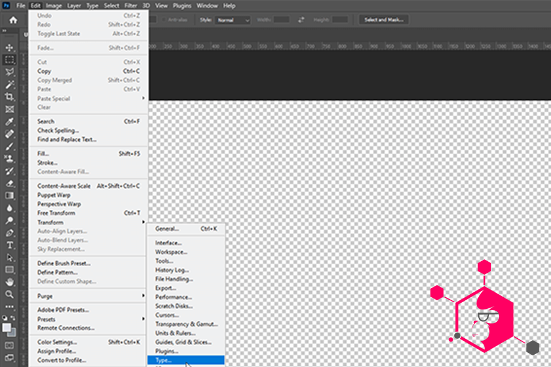Select the Path Selection tool
The image size is (551, 367).
click(x=9, y=258)
